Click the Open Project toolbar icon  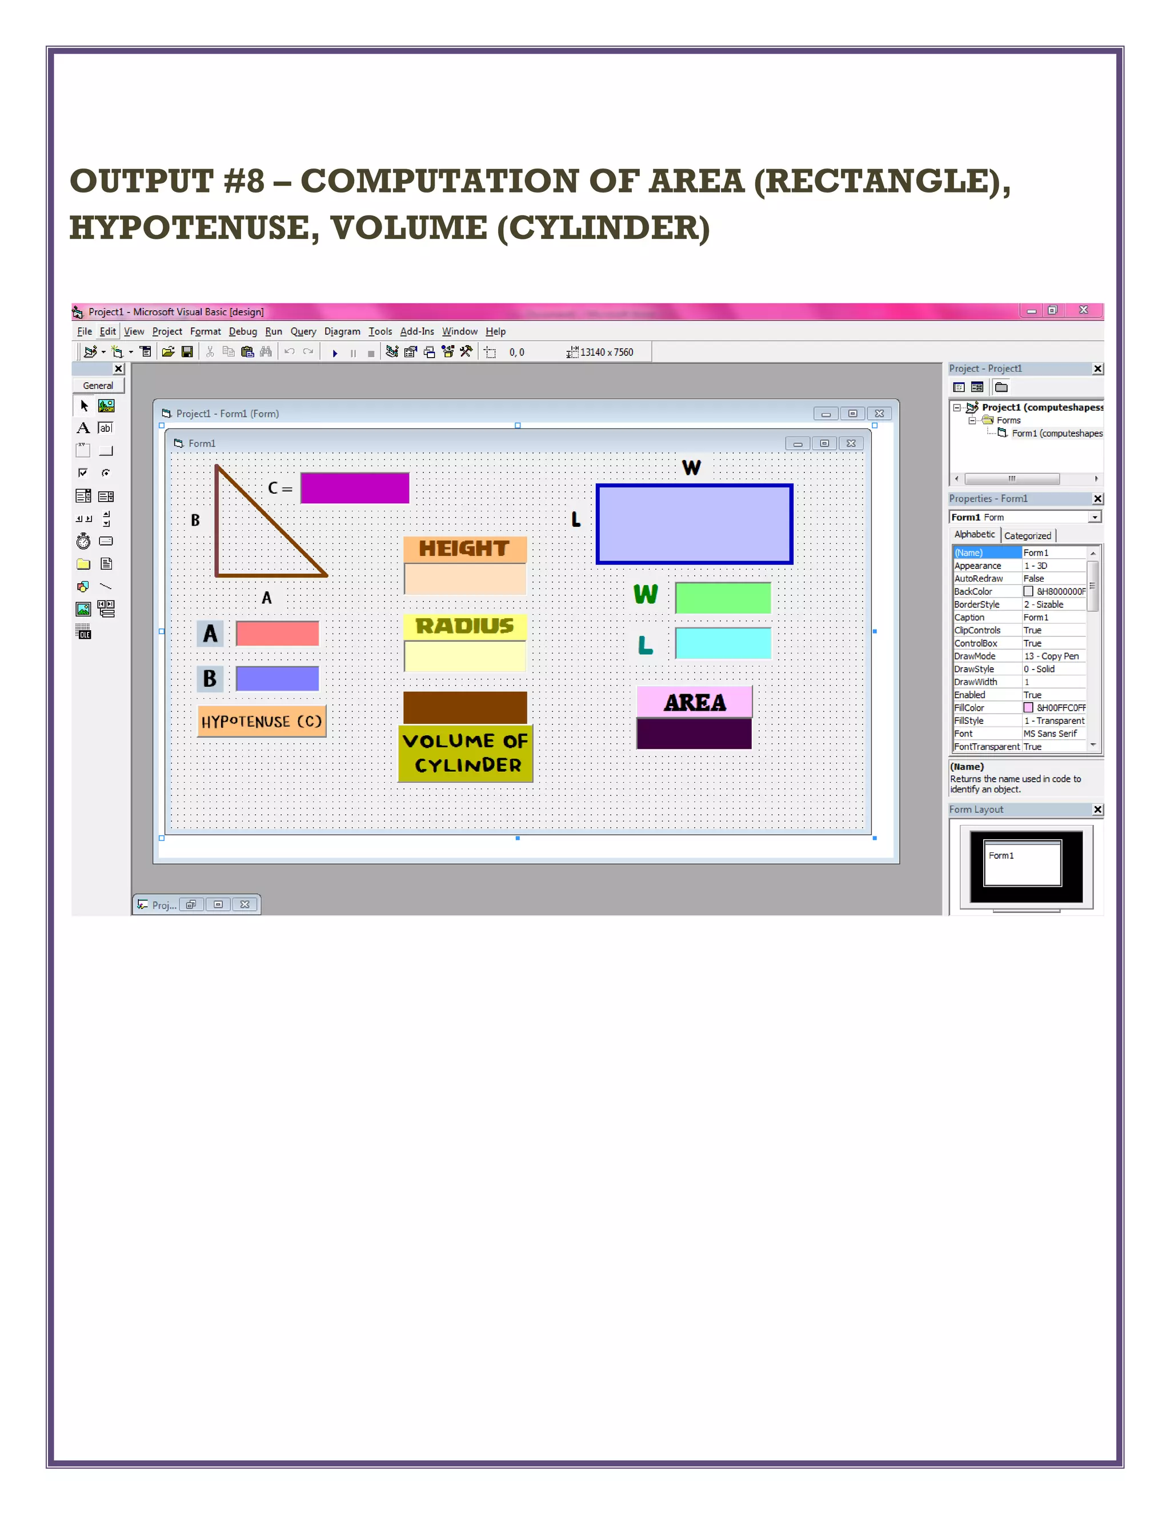coord(169,352)
